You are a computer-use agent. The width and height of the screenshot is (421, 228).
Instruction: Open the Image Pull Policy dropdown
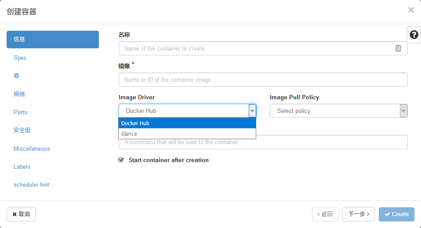tap(338, 111)
